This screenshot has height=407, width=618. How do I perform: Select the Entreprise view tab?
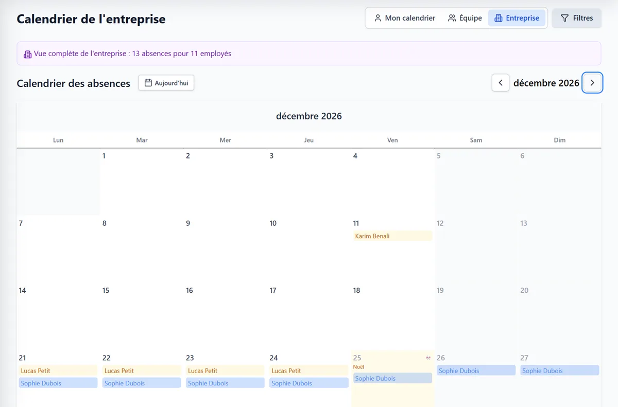click(517, 18)
